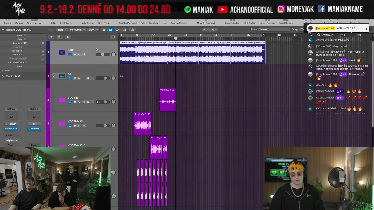Click the INST track waveform icon
374x210 pixels.
62,52
